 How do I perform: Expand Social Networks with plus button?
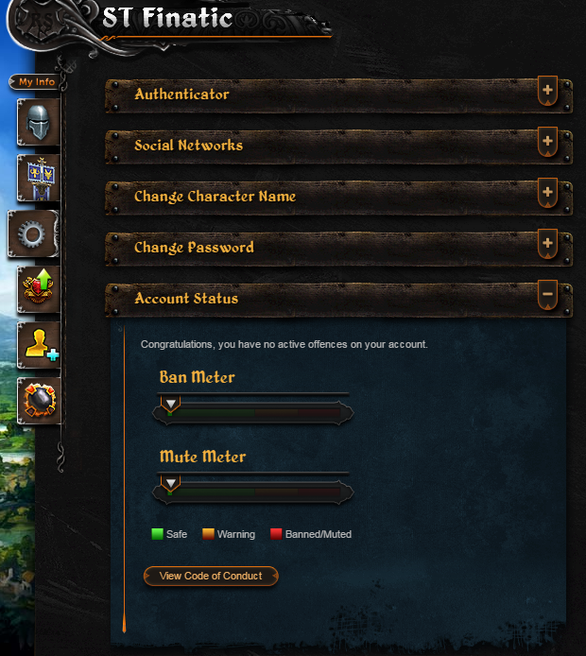point(547,142)
